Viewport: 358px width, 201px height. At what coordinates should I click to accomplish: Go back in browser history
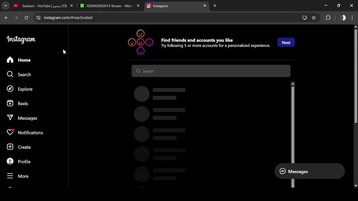[x=6, y=18]
